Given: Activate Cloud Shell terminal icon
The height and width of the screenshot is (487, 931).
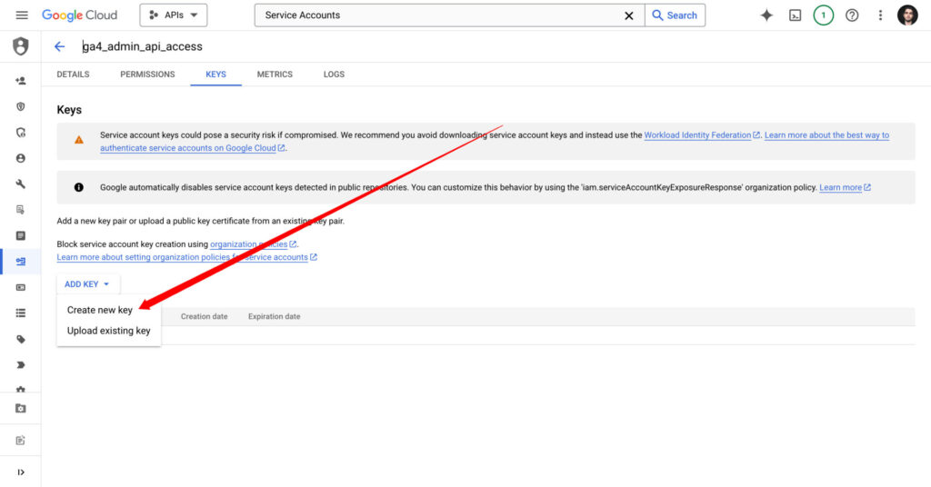Looking at the screenshot, I should 795,15.
